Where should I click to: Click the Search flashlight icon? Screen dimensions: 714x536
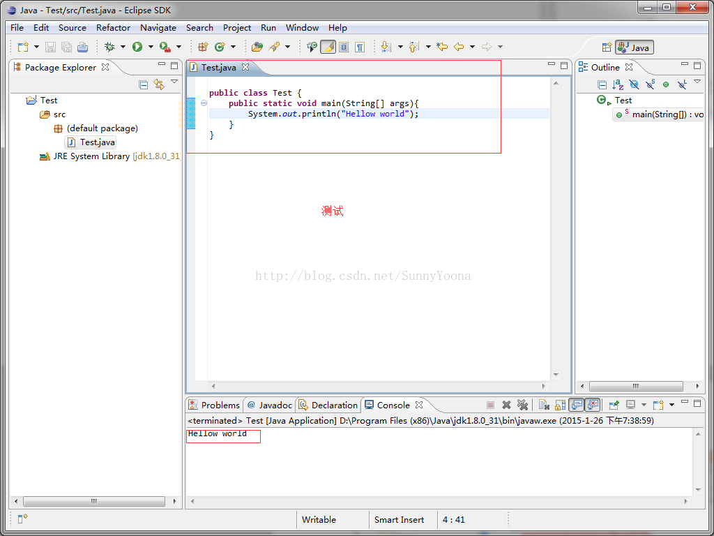[274, 47]
